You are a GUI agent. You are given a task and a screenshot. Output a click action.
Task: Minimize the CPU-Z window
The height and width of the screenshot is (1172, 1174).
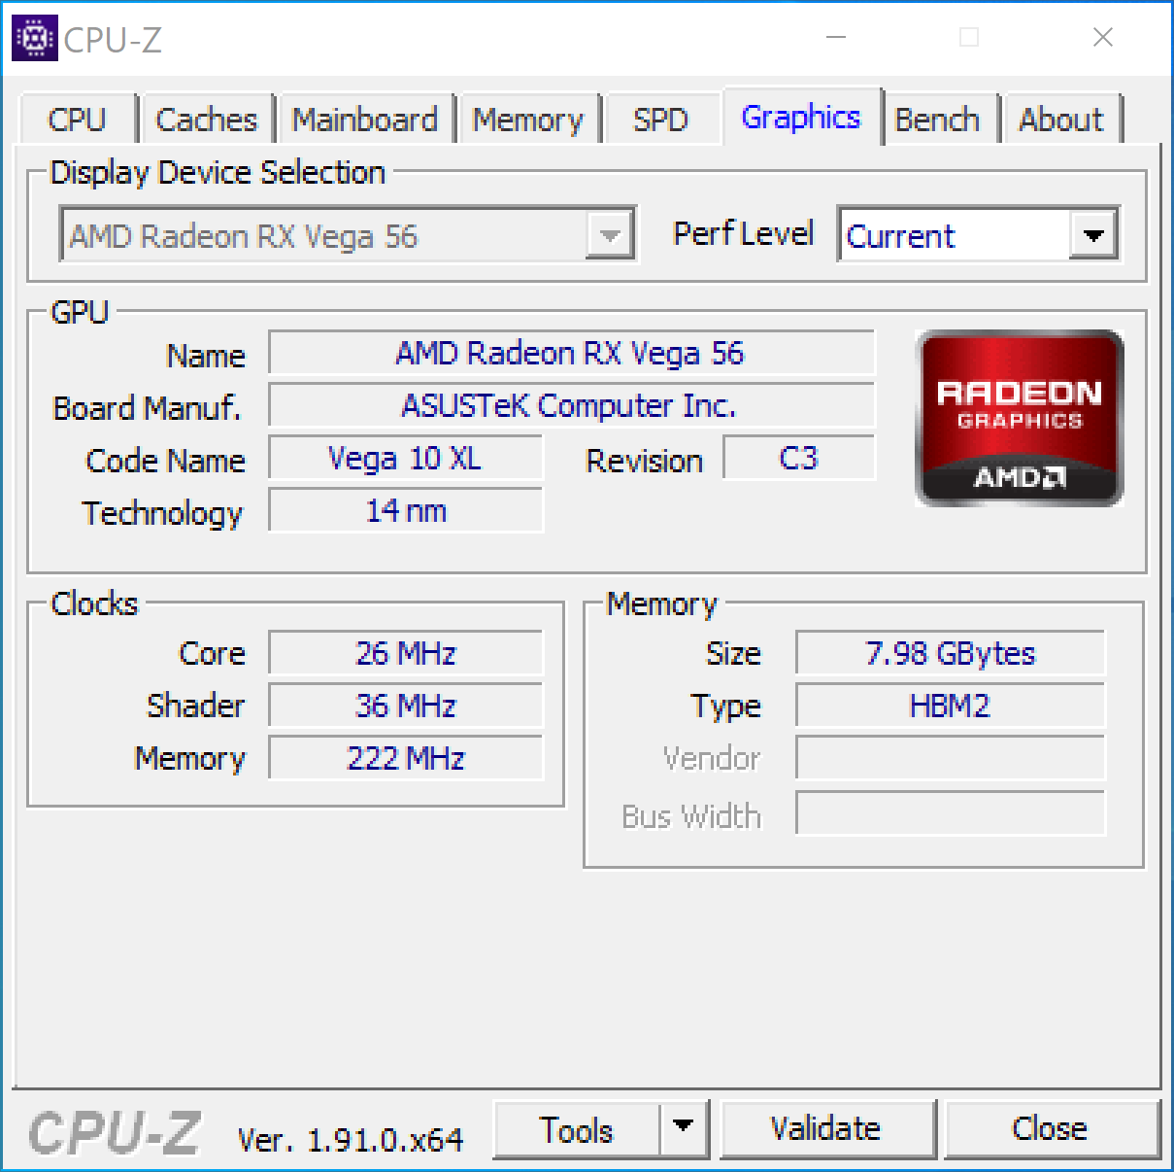pyautogui.click(x=836, y=37)
